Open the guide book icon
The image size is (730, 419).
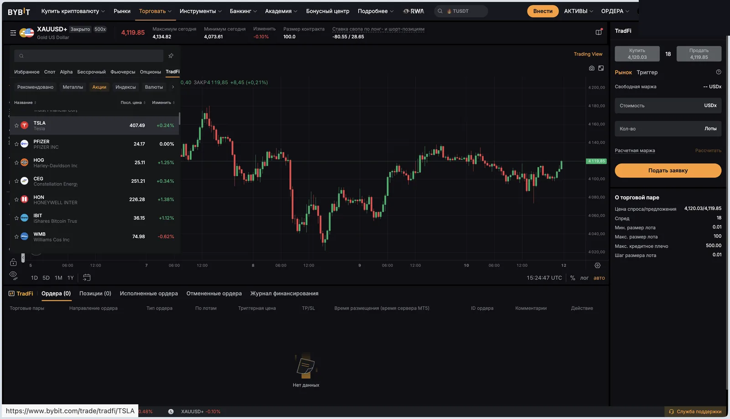(599, 32)
